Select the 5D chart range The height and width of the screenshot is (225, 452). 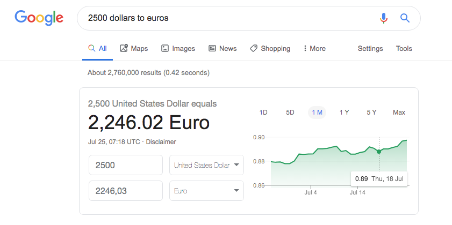click(x=290, y=112)
